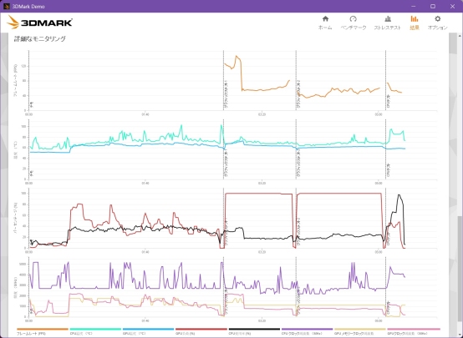Toggle the GPU温度 blue legend entry
This screenshot has height=338, width=463.
148,331
